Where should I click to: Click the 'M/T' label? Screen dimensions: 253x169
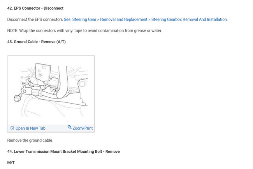(11, 162)
